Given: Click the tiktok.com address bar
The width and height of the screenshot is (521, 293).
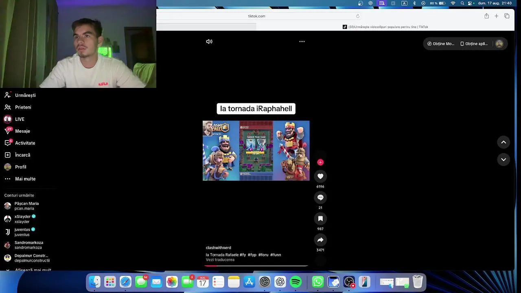Looking at the screenshot, I should point(256,16).
